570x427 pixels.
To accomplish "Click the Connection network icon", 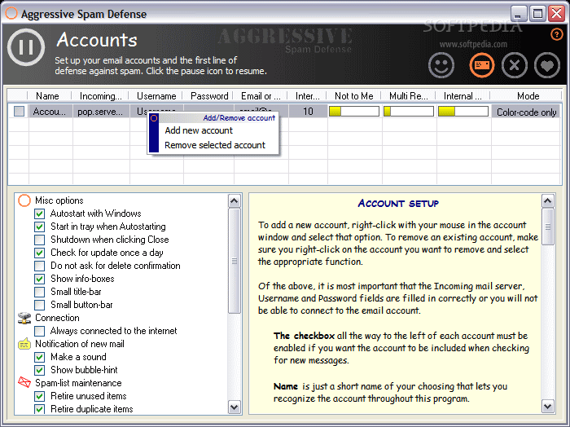I will click(24, 318).
